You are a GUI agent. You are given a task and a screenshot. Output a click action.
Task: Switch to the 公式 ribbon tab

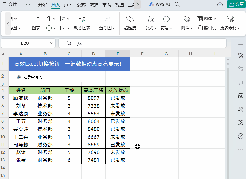[x=81, y=4]
